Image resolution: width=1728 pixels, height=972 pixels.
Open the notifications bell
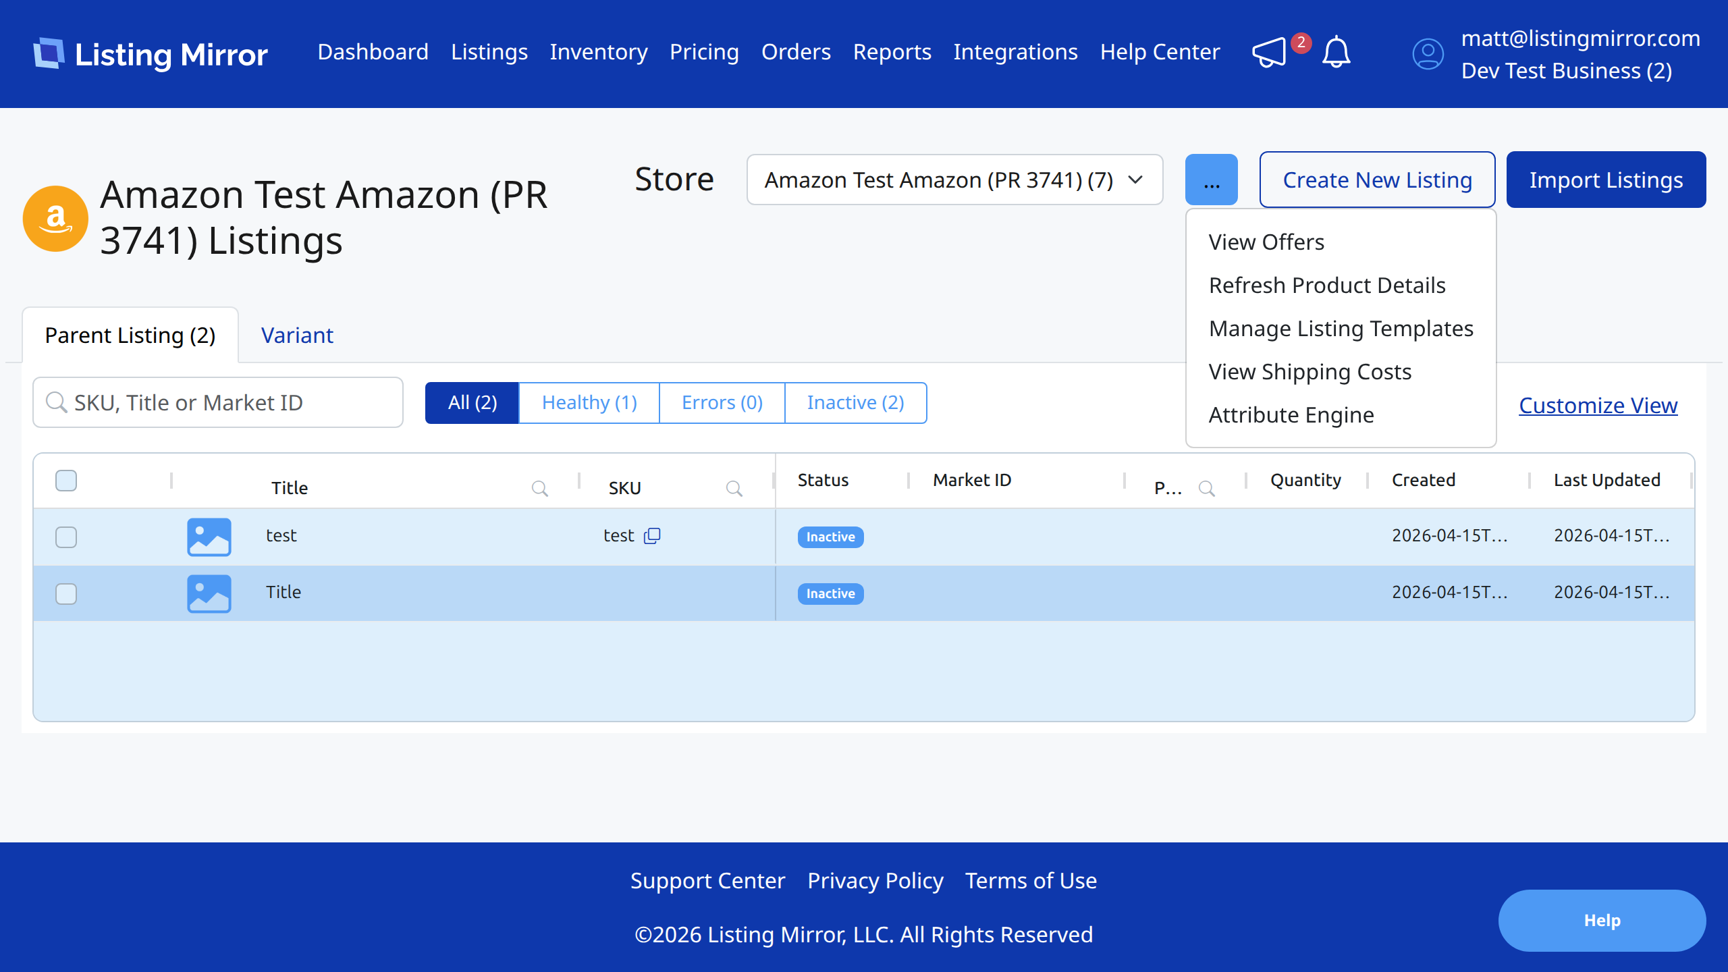point(1336,53)
